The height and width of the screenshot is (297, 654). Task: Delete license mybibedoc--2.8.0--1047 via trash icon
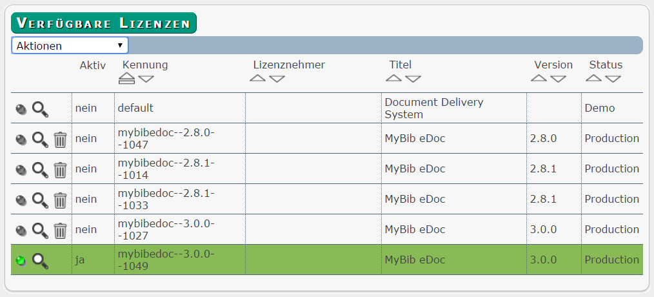pyautogui.click(x=61, y=139)
